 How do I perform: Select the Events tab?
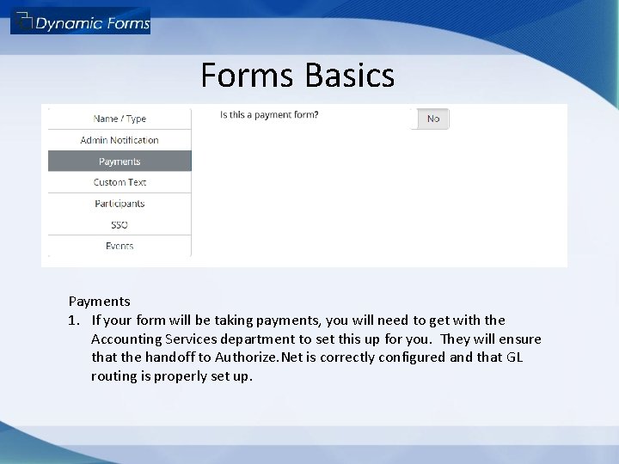tap(120, 246)
